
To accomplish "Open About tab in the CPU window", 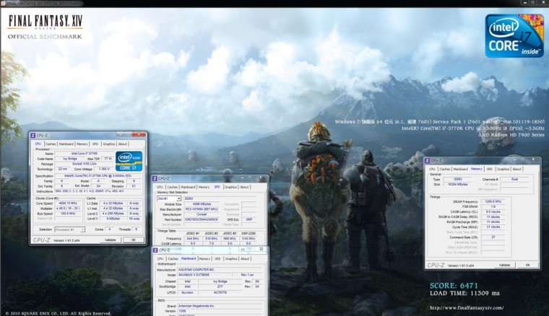I will (123, 144).
